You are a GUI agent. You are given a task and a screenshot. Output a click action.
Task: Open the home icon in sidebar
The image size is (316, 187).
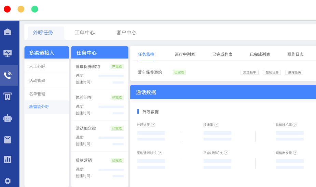pos(8,32)
